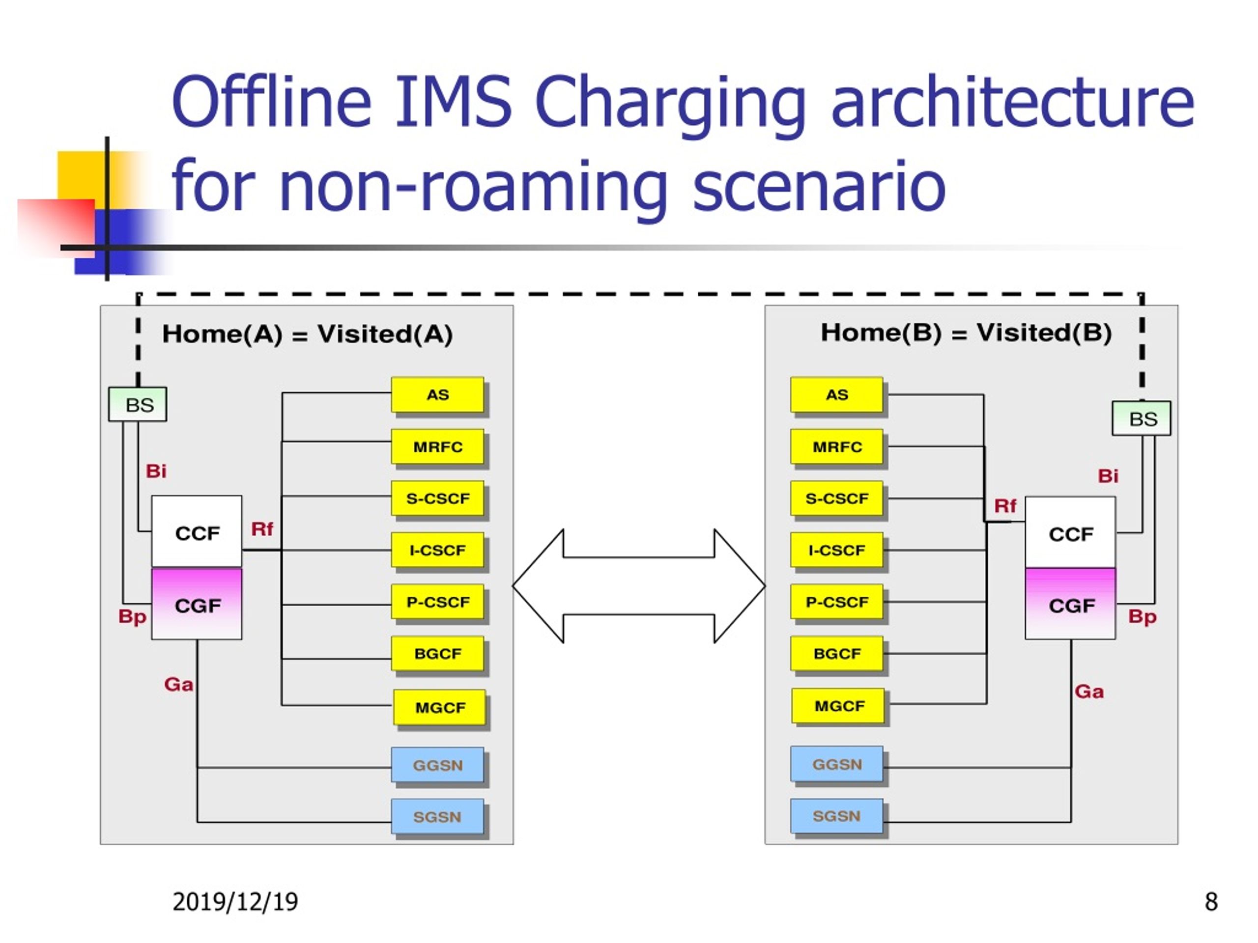Select the CGF block in Home(A)
Viewport: 1258px width, 943px height.
[197, 604]
